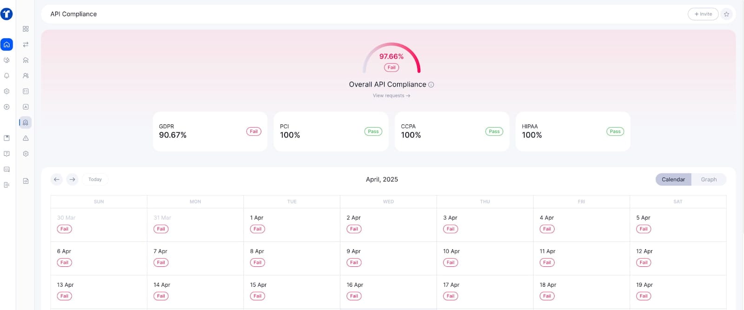This screenshot has height=310, width=744.
Task: Open the cloud network icon in sidebar
Action: [26, 60]
